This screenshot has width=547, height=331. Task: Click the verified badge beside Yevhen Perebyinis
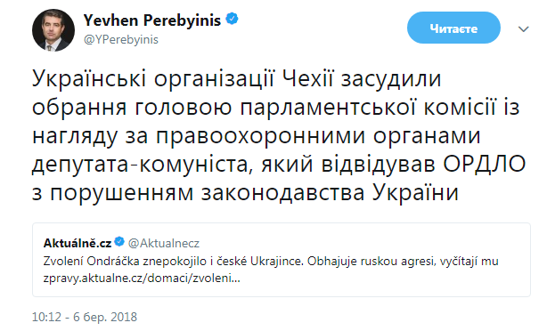[x=232, y=19]
